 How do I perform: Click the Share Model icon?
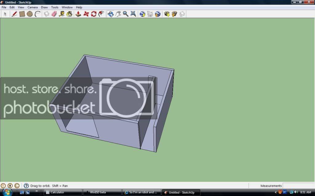[174, 14]
